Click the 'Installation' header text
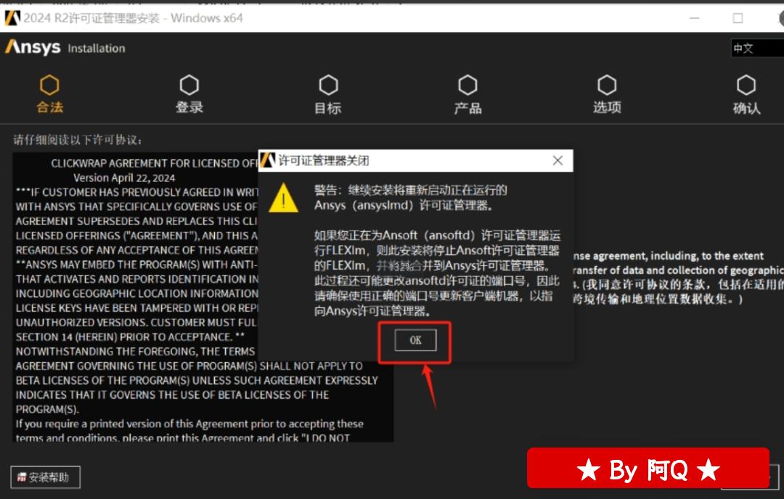Image resolution: width=784 pixels, height=499 pixels. 97,49
